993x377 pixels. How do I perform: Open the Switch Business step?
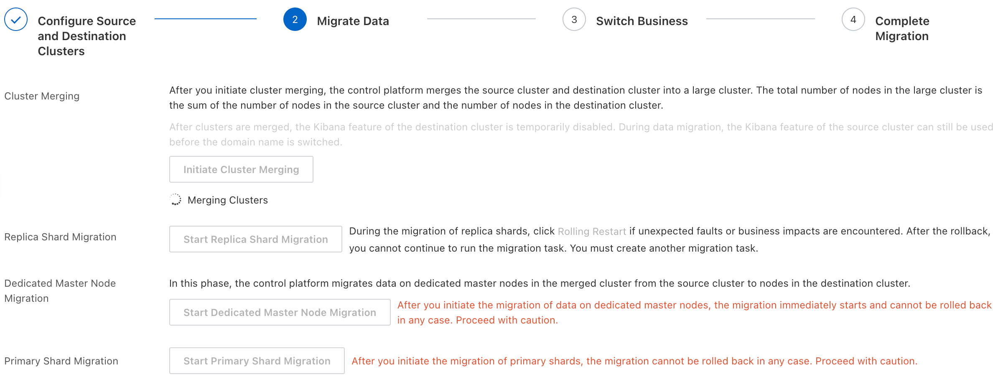pyautogui.click(x=642, y=21)
